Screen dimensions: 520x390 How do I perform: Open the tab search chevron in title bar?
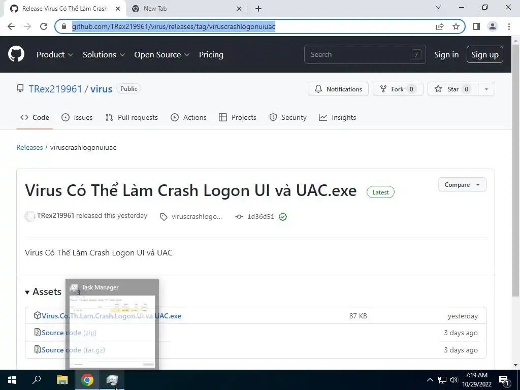pos(438,7)
